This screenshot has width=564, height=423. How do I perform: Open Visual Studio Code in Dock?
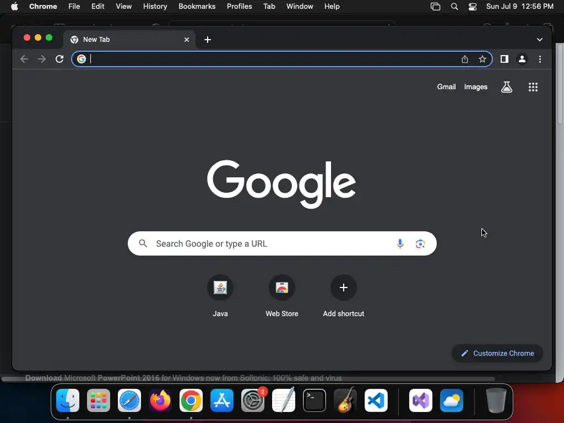[376, 400]
